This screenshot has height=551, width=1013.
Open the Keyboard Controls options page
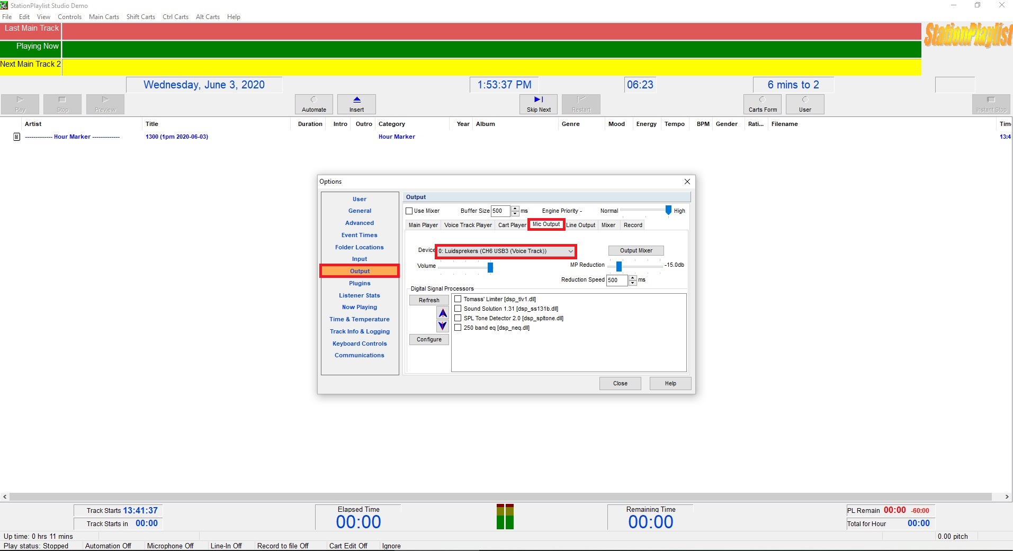360,344
